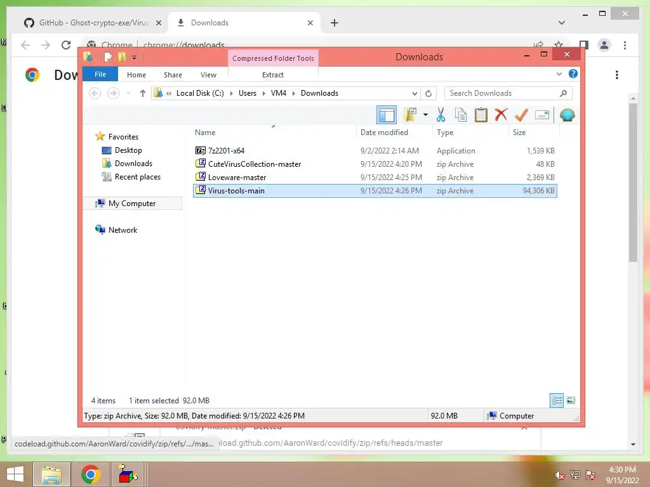The width and height of the screenshot is (650, 487).
Task: Open the View ribbon tab
Action: tap(208, 75)
